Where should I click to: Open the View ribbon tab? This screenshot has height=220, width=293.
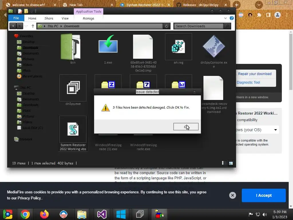click(x=65, y=18)
